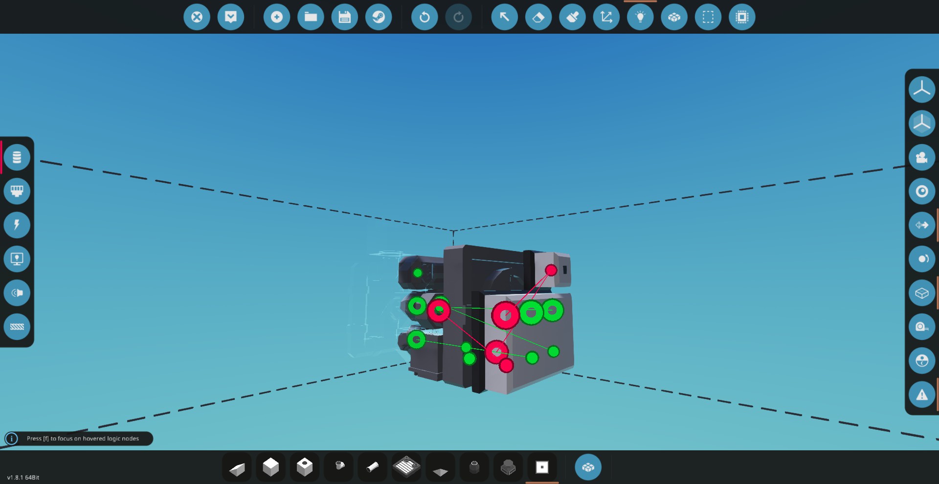This screenshot has width=939, height=484.
Task: Pick the dark cylinder part from hotbar
Action: 474,468
